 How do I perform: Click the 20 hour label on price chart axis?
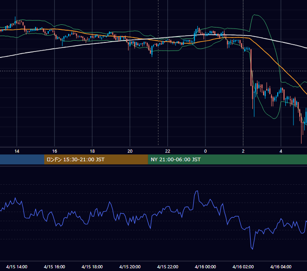[130, 151]
